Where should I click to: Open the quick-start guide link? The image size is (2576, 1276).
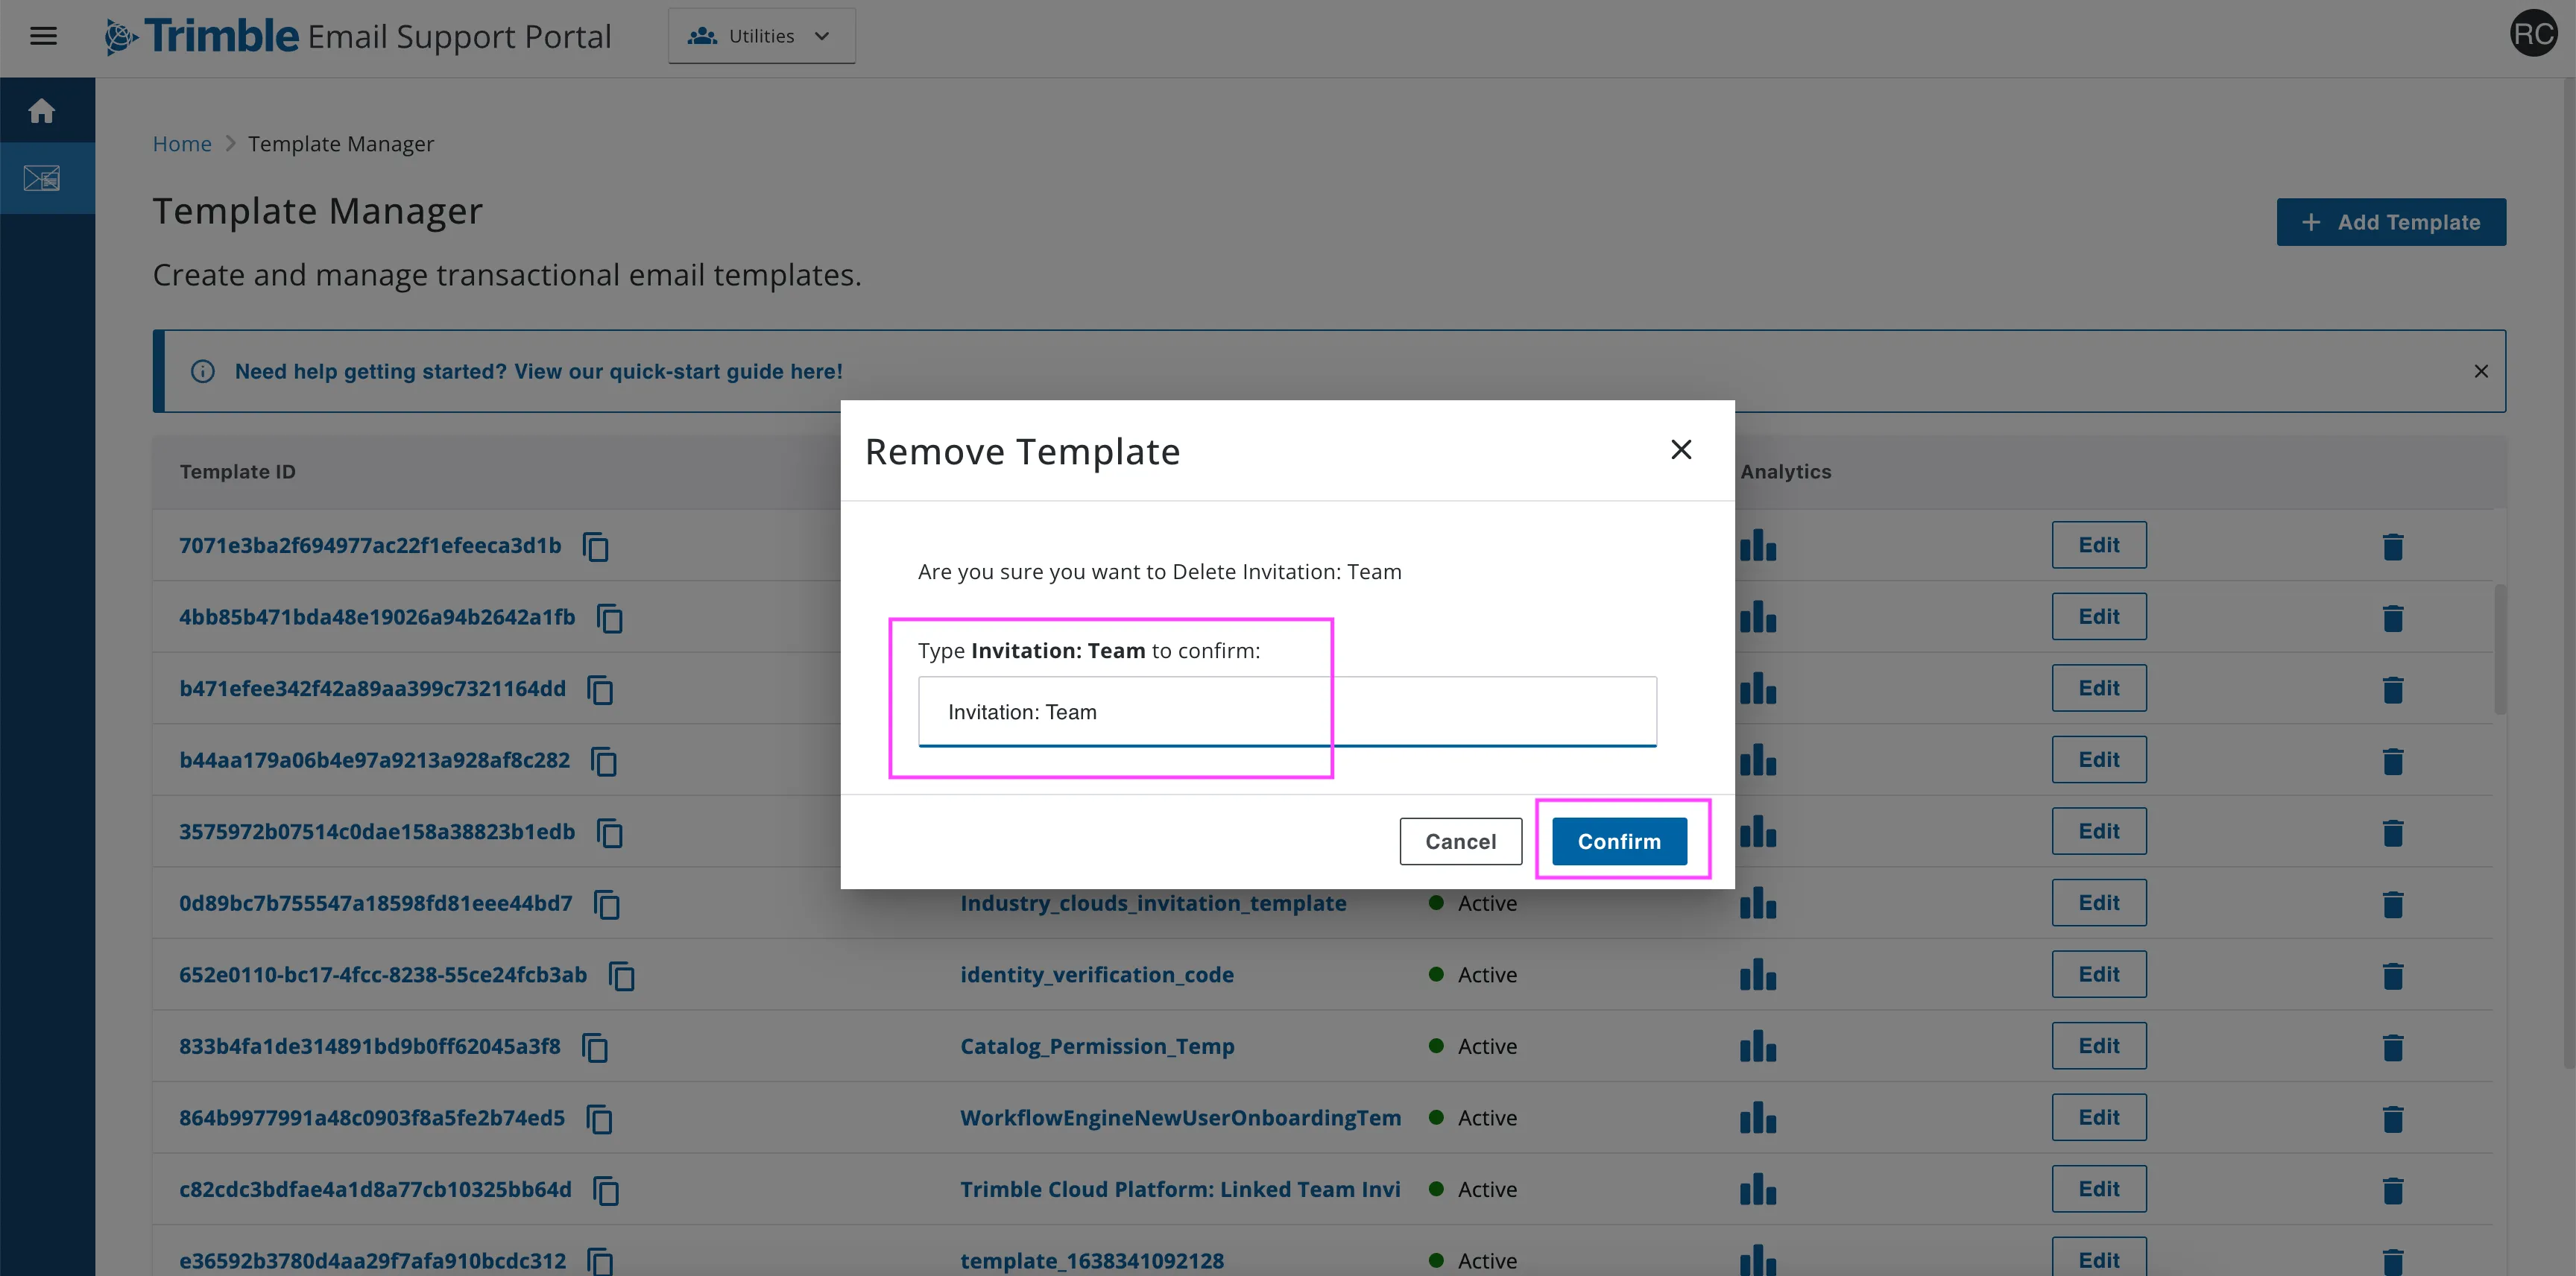pyautogui.click(x=538, y=371)
